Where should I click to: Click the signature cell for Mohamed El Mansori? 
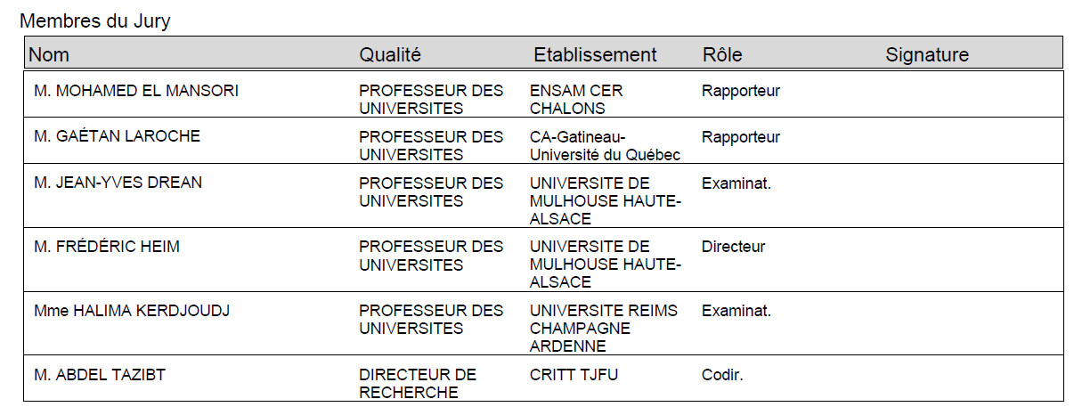pos(927,94)
